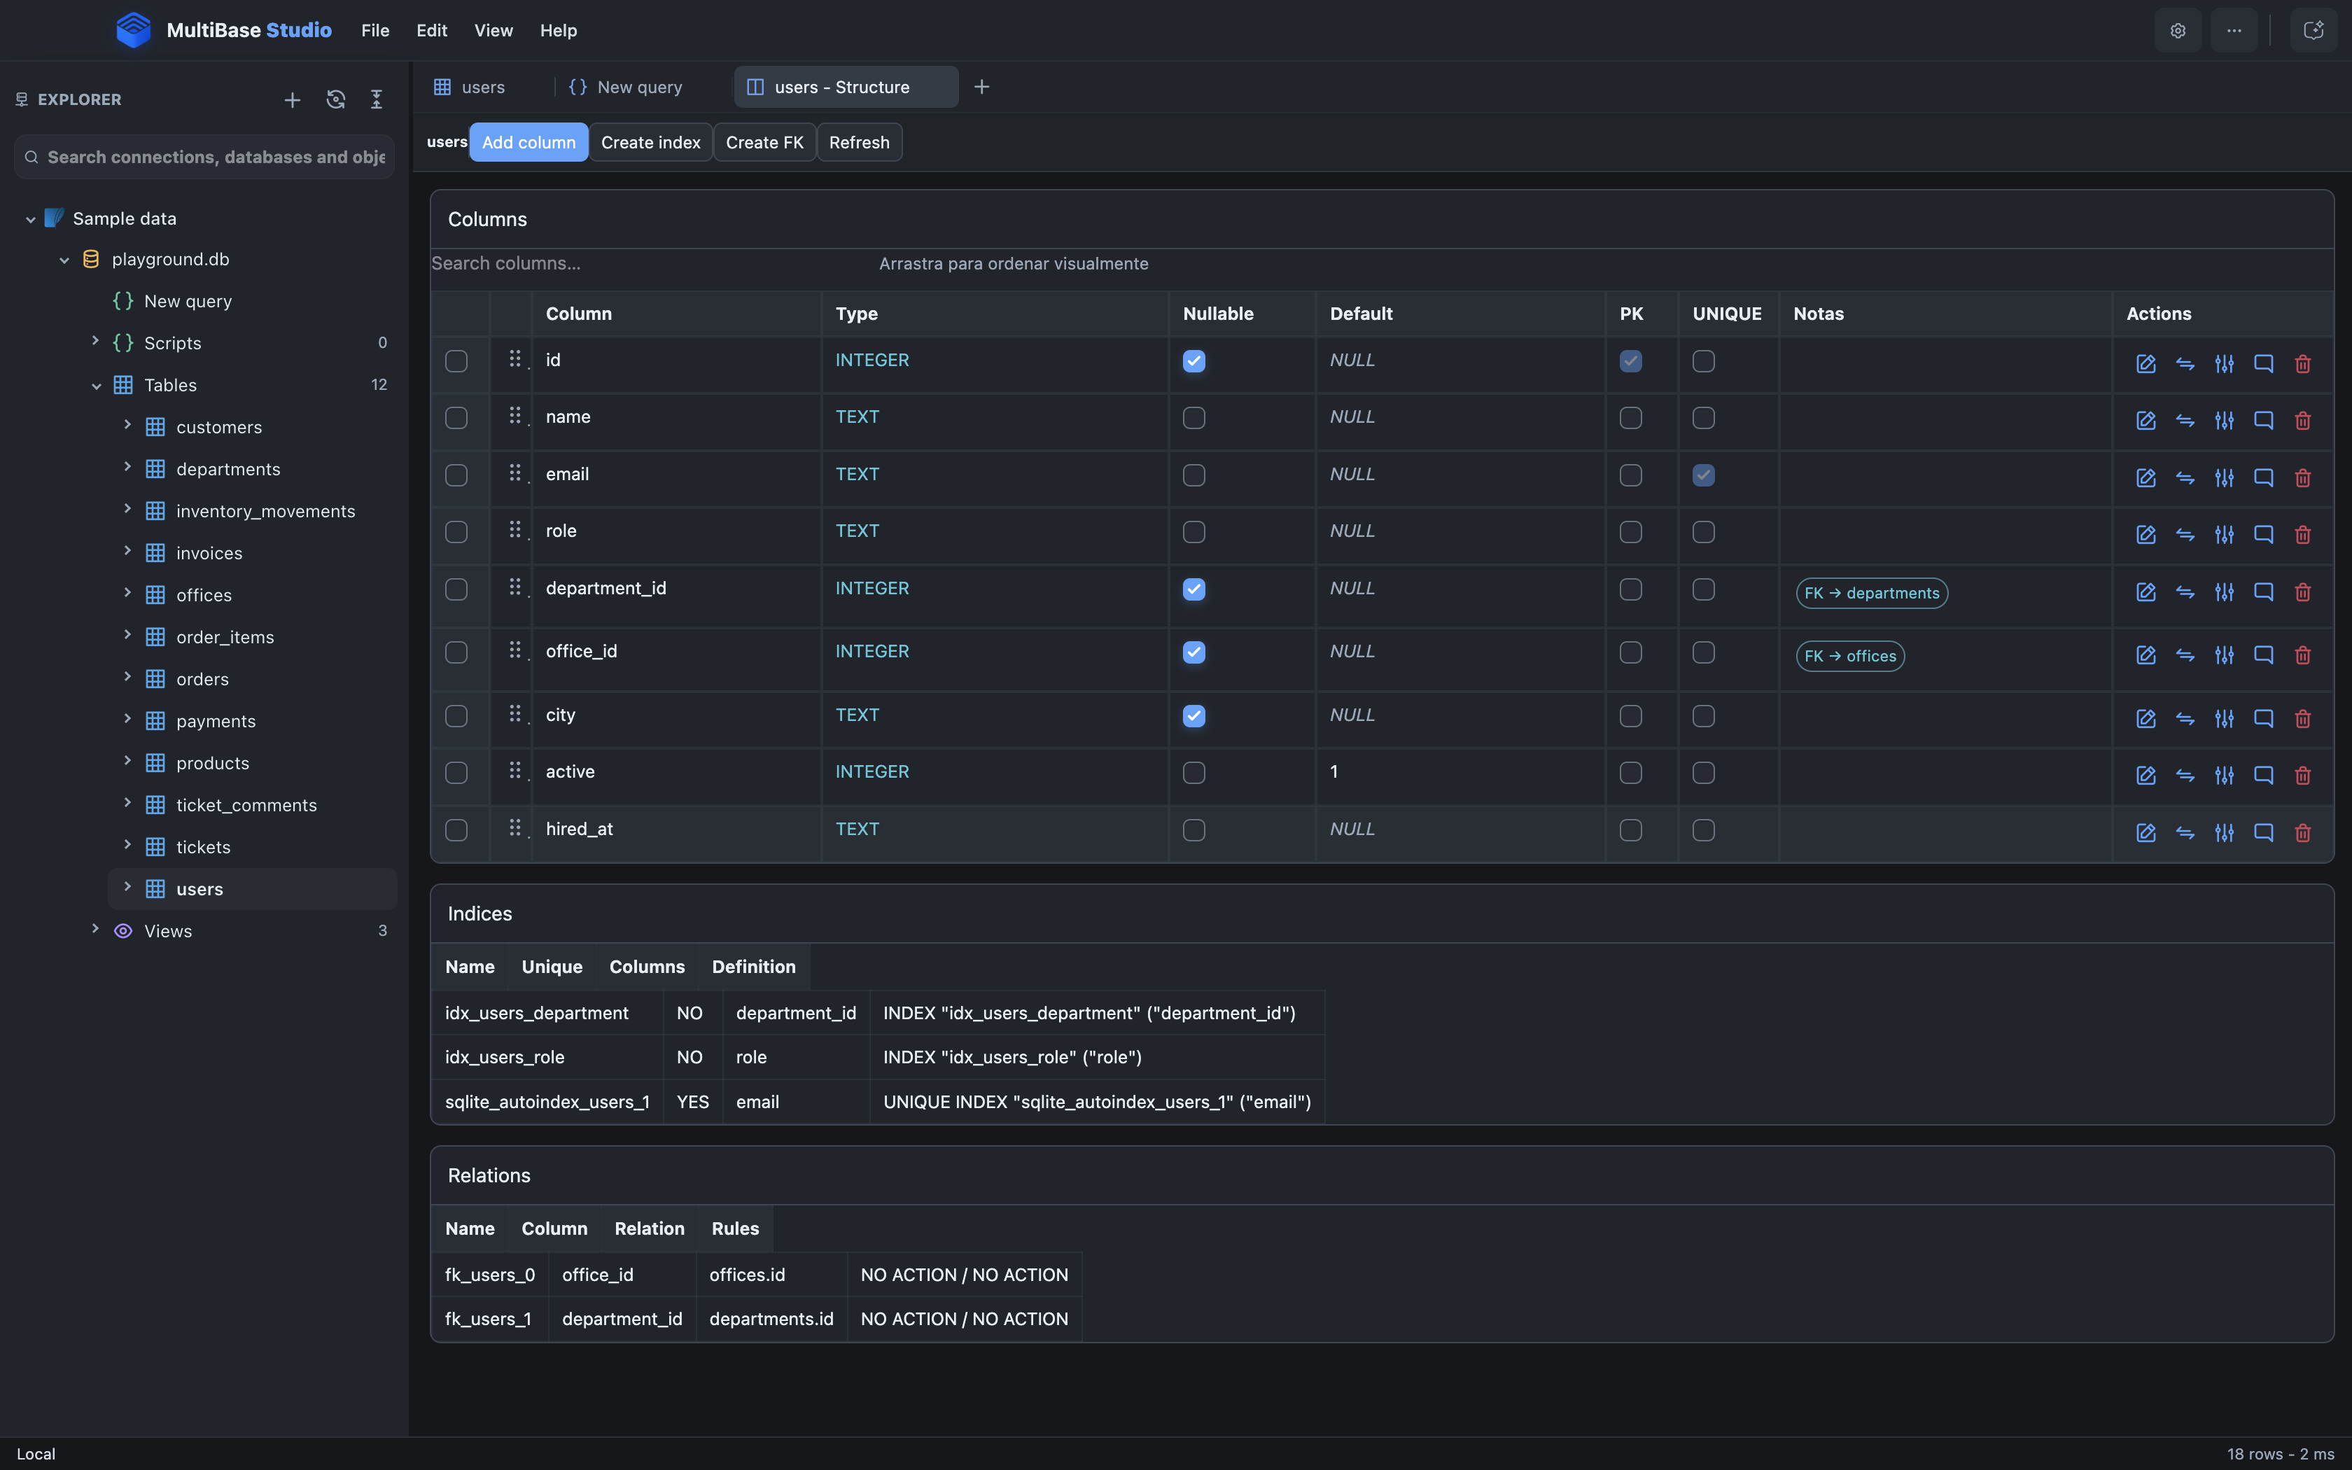This screenshot has width=2352, height=1470.
Task: Switch to the New query tab
Action: 640,87
